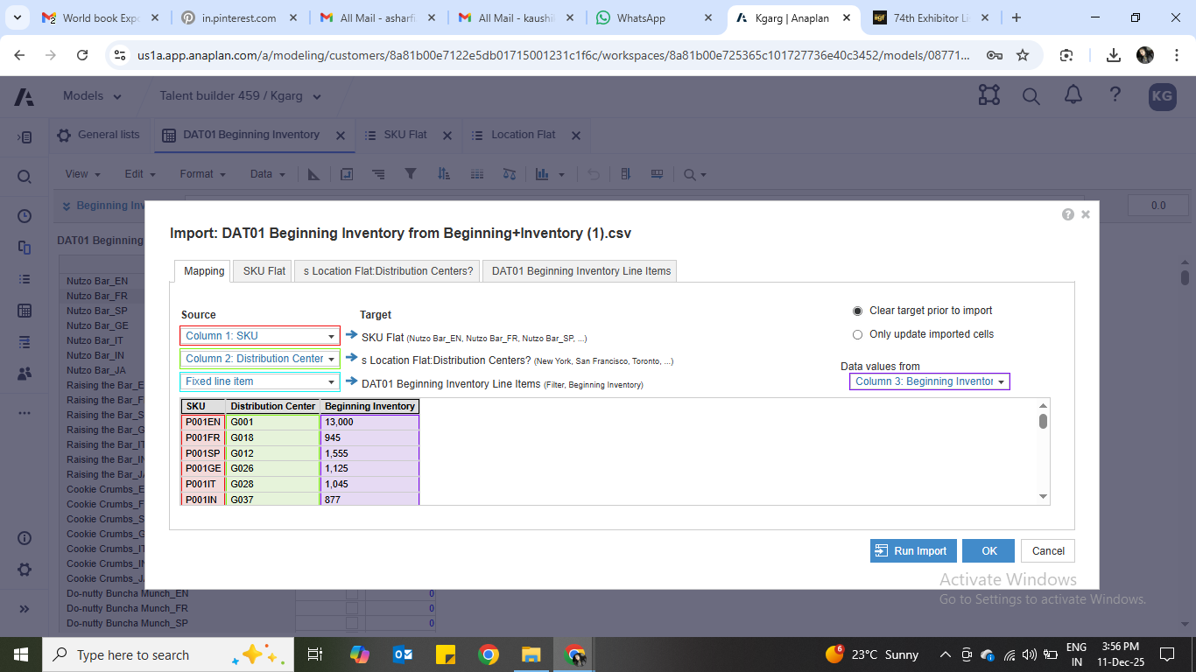Click the Run Import button
Image resolution: width=1196 pixels, height=672 pixels.
[x=913, y=550]
